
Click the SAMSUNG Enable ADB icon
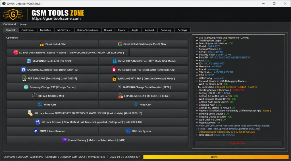click(x=29, y=61)
